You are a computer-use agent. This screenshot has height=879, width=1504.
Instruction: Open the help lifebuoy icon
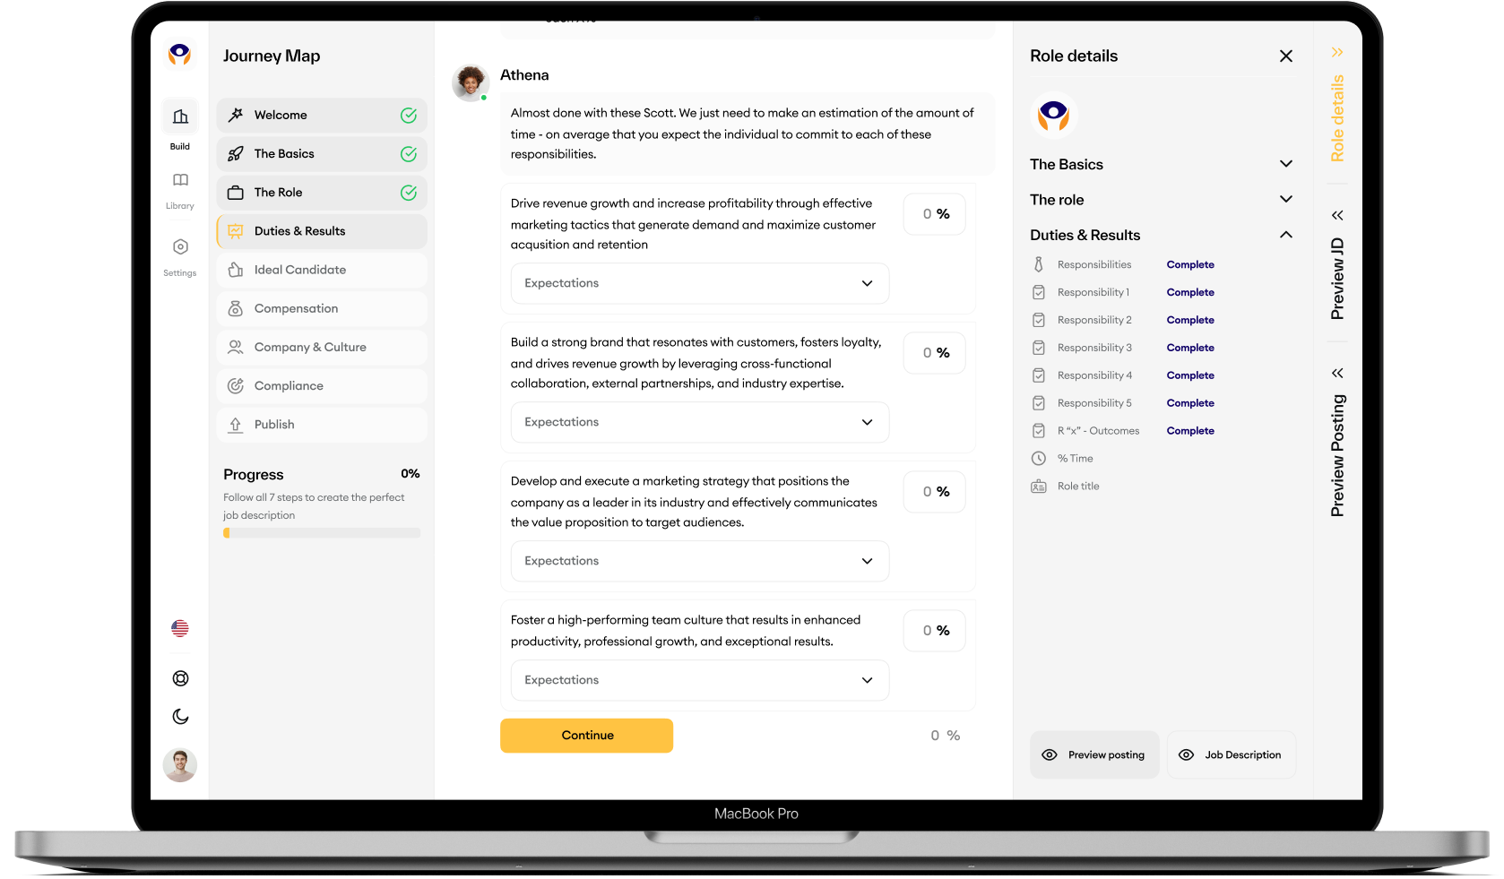[x=180, y=678]
